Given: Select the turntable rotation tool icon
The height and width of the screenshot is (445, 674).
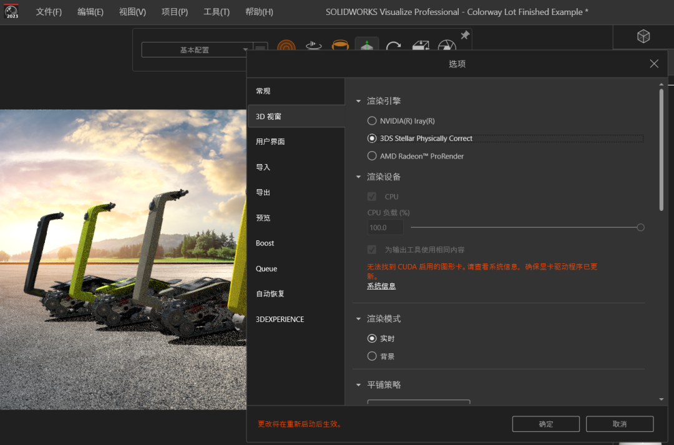Looking at the screenshot, I should (313, 46).
